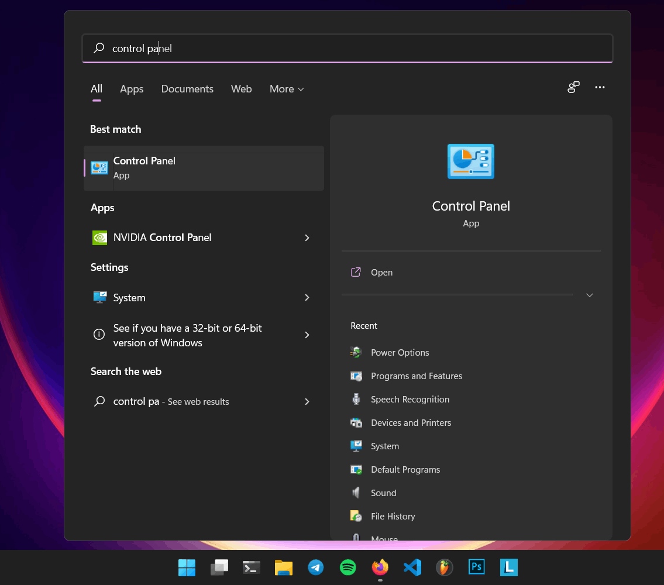Click the web search magnifier icon
This screenshot has width=664, height=585.
pyautogui.click(x=99, y=401)
